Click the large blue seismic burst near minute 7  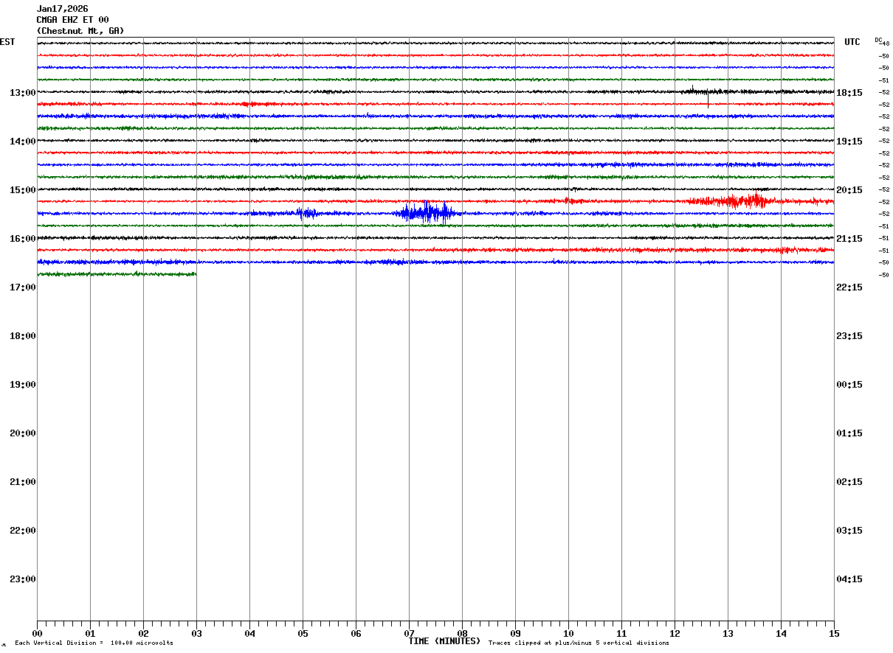tap(428, 213)
